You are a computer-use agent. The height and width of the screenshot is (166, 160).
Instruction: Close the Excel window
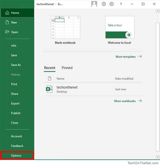point(154,4)
